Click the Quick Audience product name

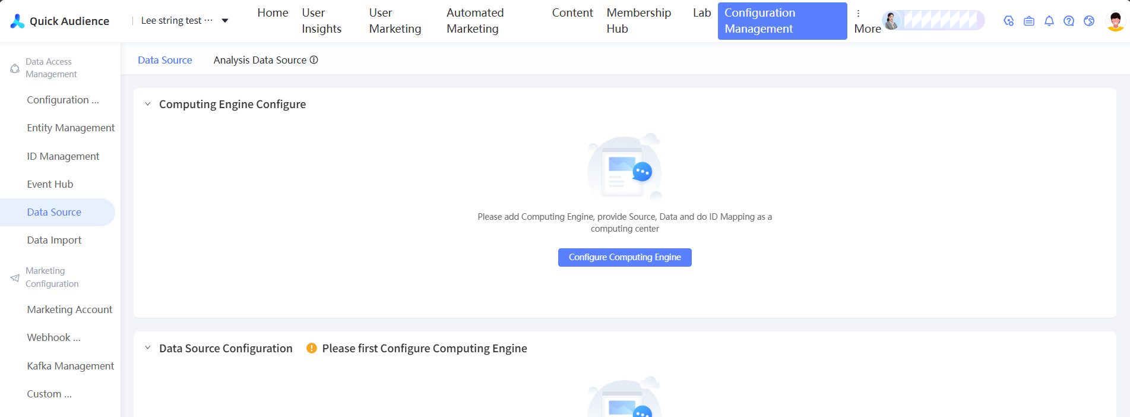[x=69, y=21]
